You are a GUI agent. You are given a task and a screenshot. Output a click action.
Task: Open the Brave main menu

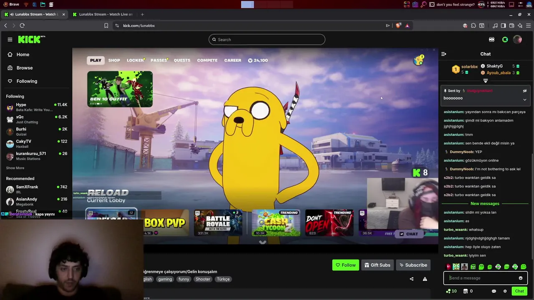[x=528, y=25]
